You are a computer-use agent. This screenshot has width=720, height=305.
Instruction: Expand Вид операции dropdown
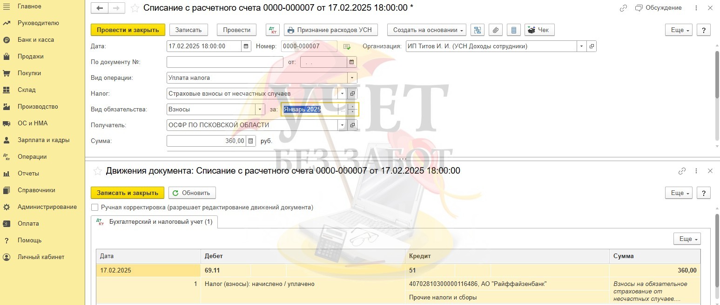352,78
